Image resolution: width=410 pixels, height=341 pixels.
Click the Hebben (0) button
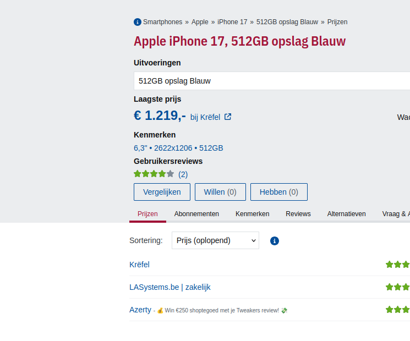click(278, 192)
